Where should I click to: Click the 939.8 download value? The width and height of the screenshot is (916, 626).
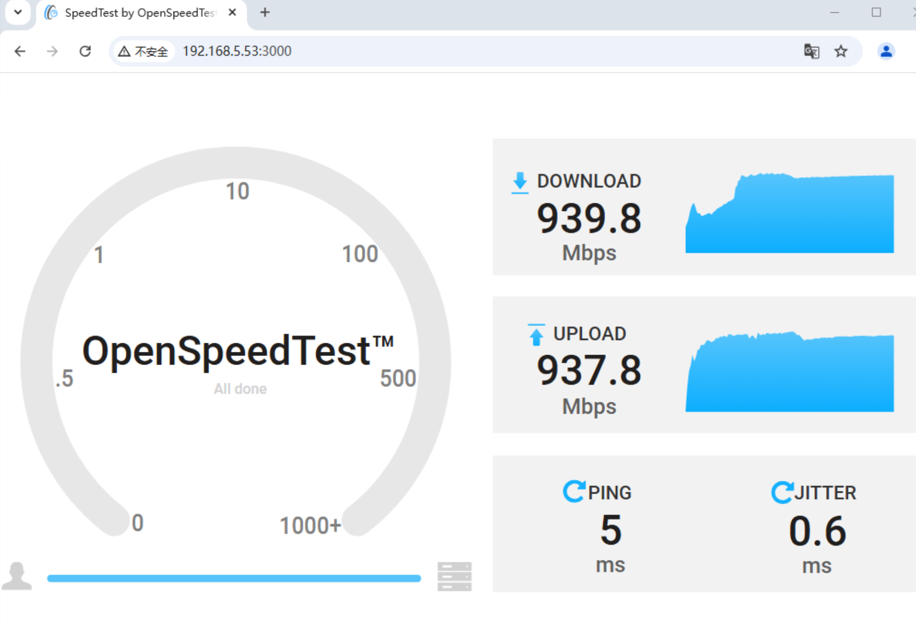pos(589,218)
